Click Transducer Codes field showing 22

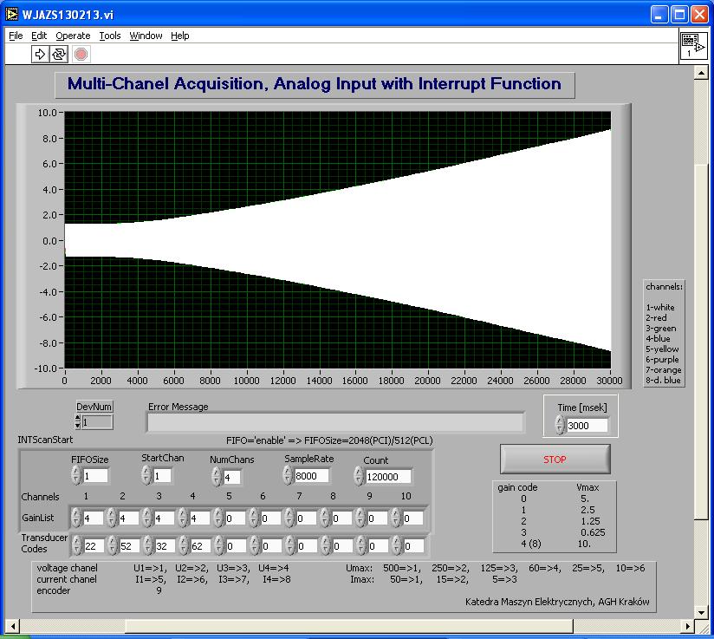(x=94, y=545)
